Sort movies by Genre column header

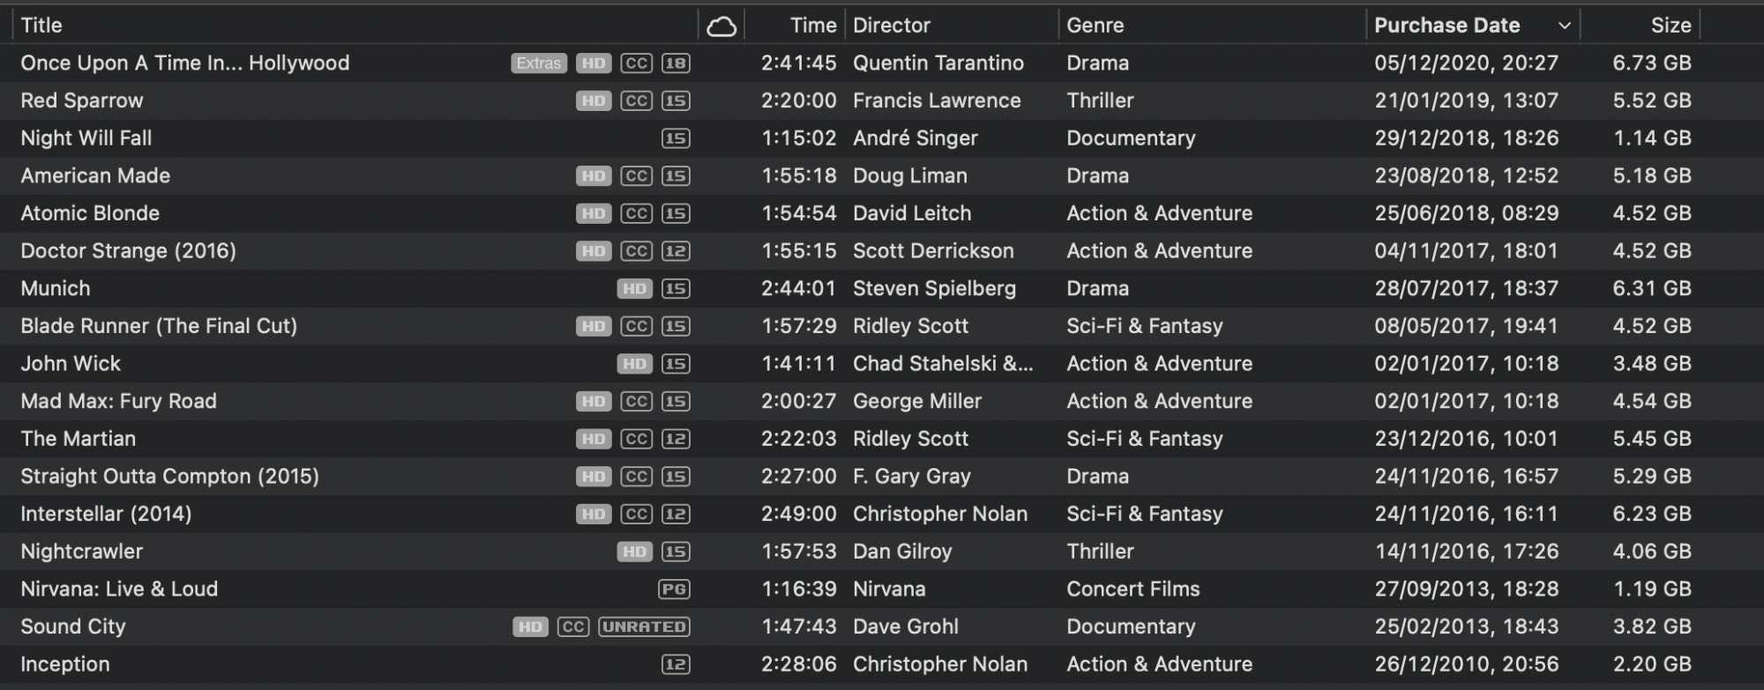1095,26
